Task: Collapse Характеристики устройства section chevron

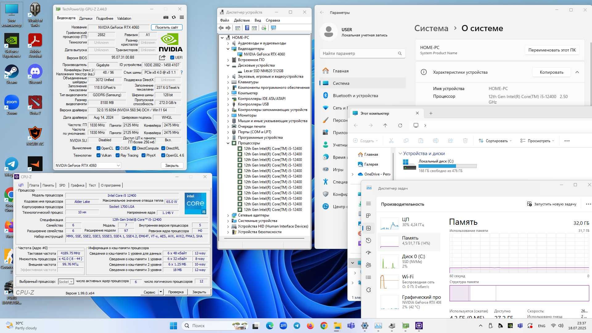Action: coord(577,72)
